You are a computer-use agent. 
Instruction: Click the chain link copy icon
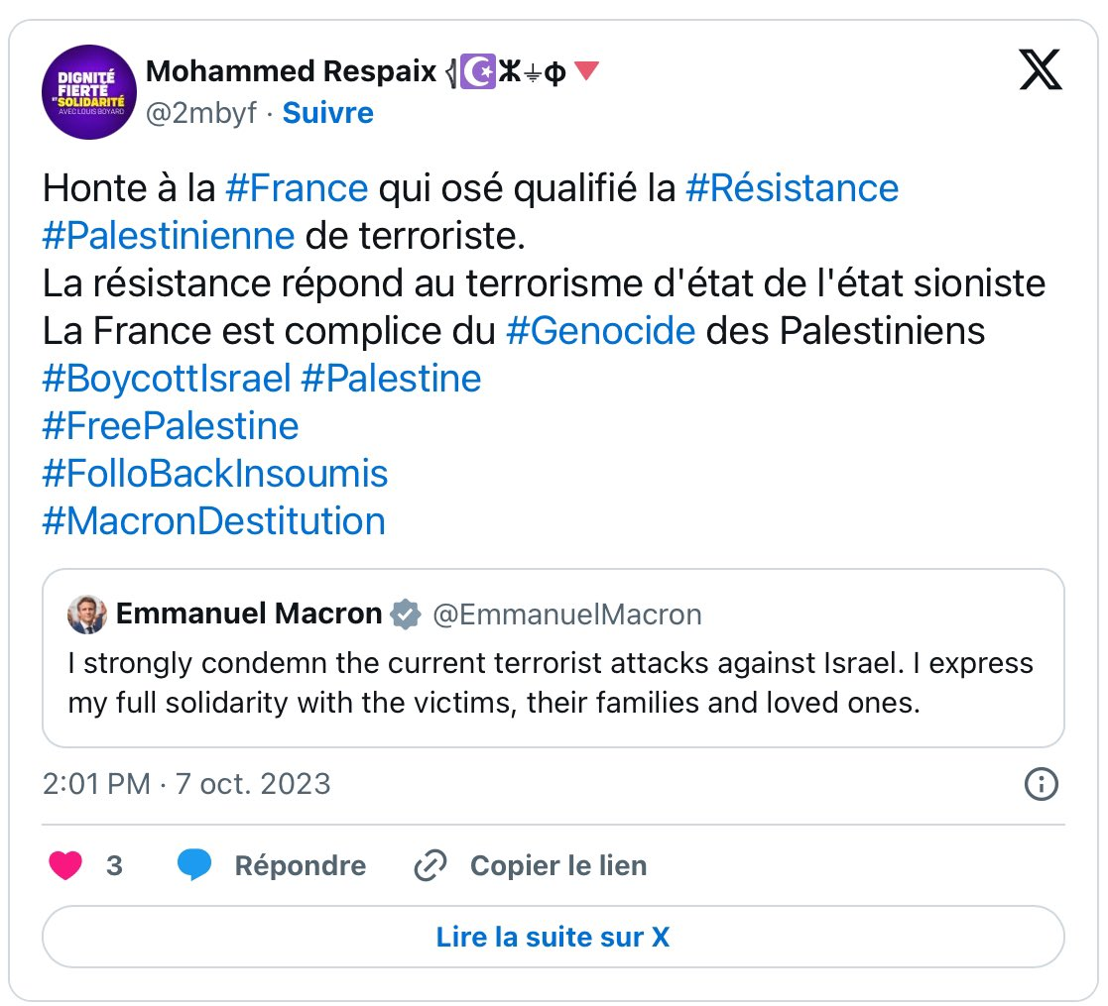click(430, 865)
